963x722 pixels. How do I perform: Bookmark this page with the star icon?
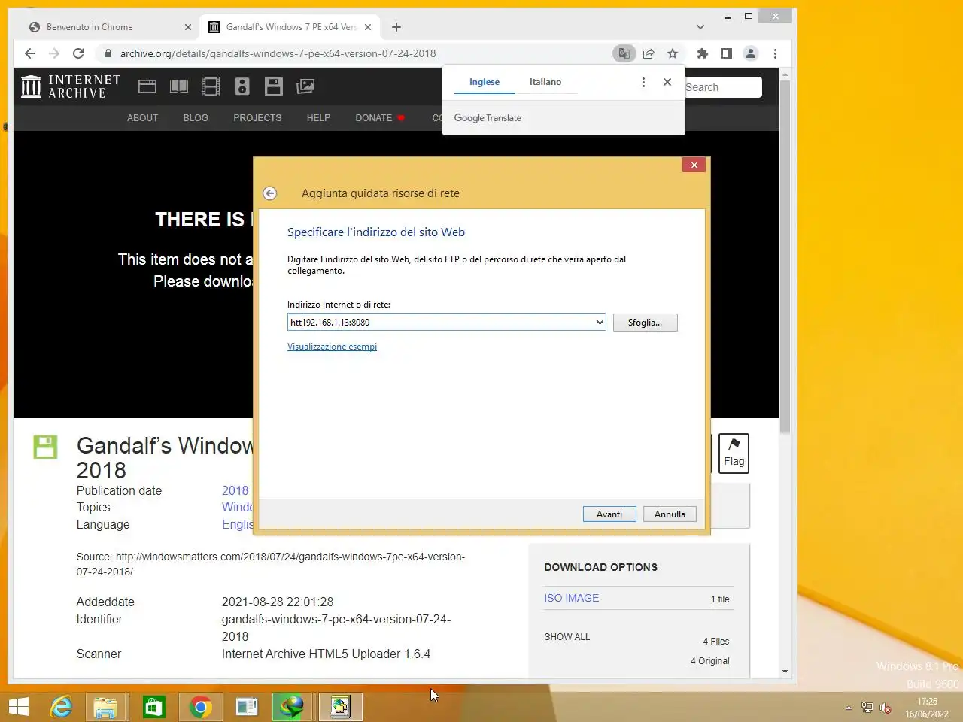(673, 53)
